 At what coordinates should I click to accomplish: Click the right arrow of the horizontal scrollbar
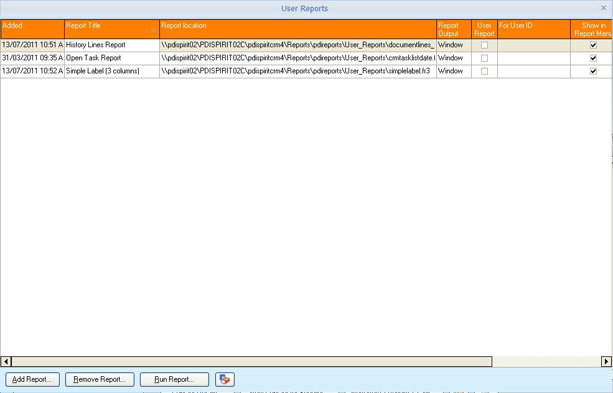(607, 361)
